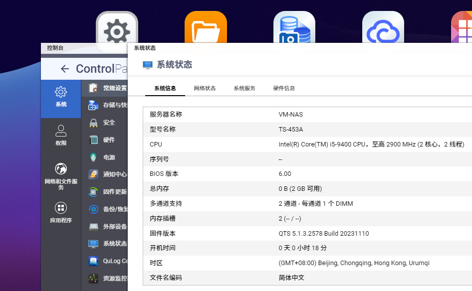
Task: Switch to the 网络状态 tab
Action: pyautogui.click(x=205, y=88)
